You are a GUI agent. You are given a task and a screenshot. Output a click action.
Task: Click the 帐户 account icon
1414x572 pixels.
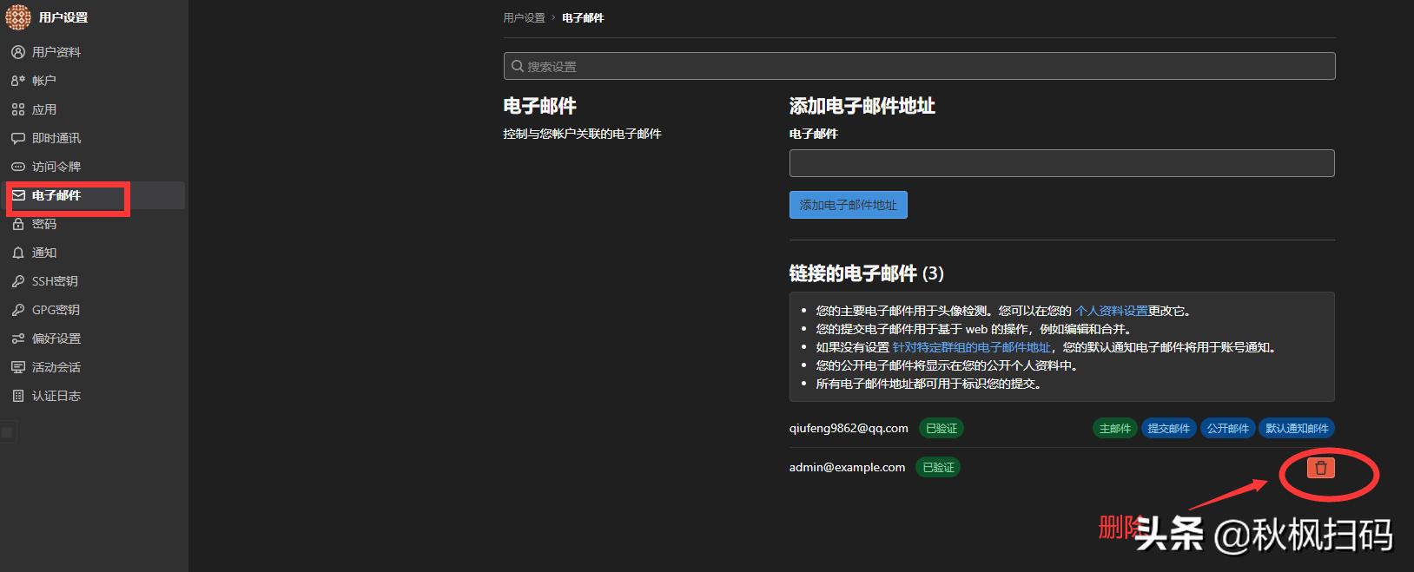[x=17, y=81]
